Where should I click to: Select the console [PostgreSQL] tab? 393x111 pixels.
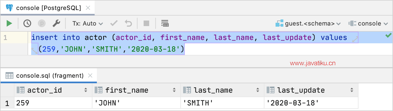click(47, 8)
